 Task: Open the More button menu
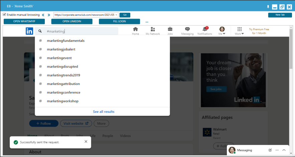(x=102, y=123)
